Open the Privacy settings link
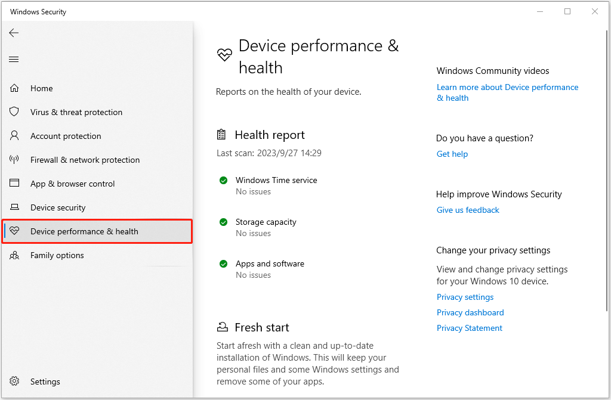The image size is (611, 400). (x=465, y=297)
